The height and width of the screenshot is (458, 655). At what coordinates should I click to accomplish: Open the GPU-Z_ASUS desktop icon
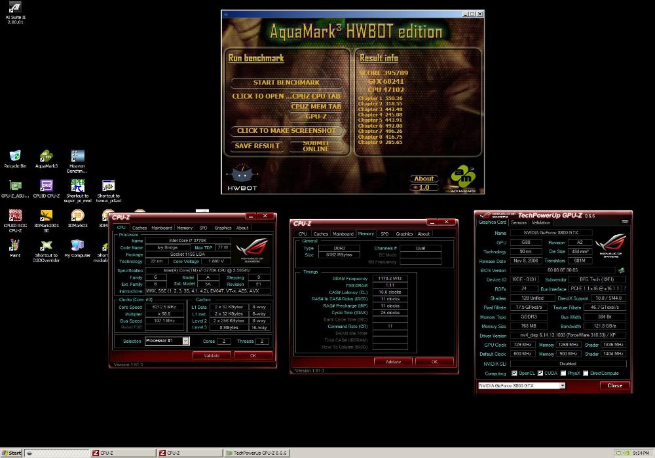tap(15, 188)
